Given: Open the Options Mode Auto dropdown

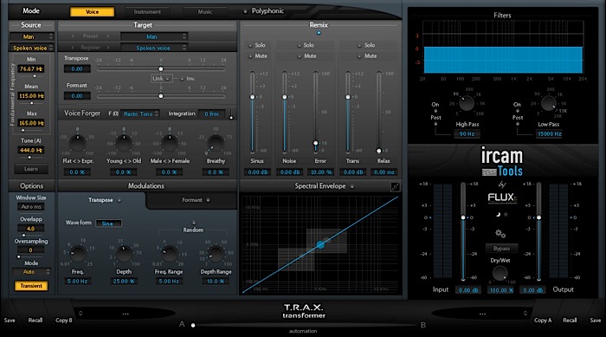Looking at the screenshot, I should pyautogui.click(x=31, y=272).
